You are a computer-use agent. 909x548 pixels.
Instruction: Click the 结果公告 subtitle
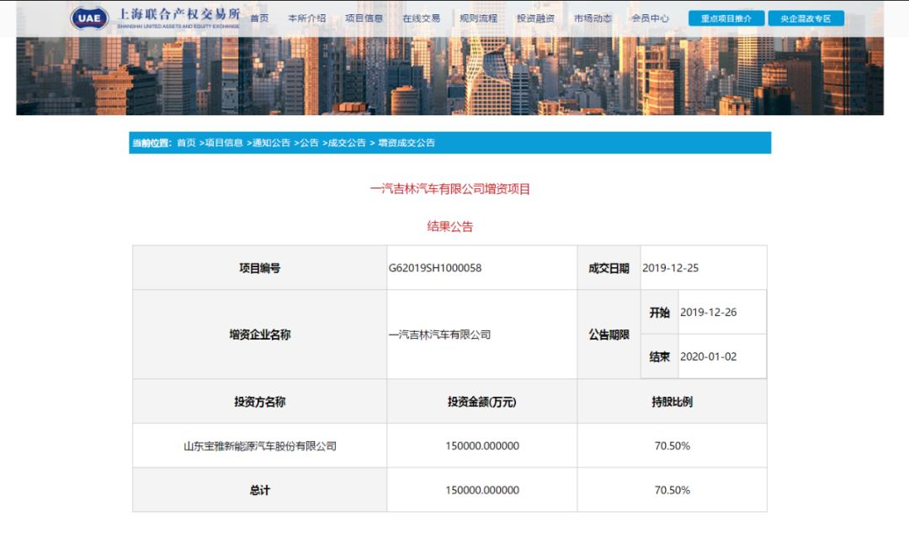pos(449,226)
